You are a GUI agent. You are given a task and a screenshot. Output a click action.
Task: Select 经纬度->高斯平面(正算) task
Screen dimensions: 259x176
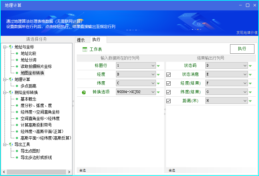42,131
